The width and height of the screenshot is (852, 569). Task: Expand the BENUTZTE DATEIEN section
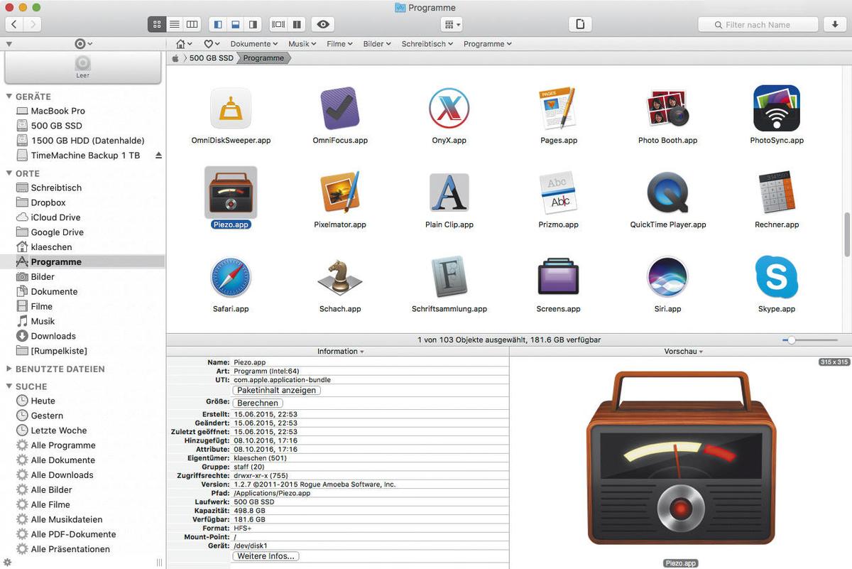(x=9, y=369)
